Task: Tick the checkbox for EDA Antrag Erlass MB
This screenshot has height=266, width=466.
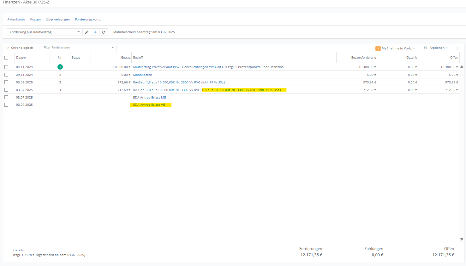Action: (x=6, y=97)
